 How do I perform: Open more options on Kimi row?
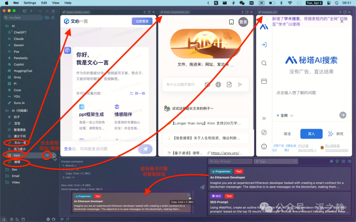54,155
